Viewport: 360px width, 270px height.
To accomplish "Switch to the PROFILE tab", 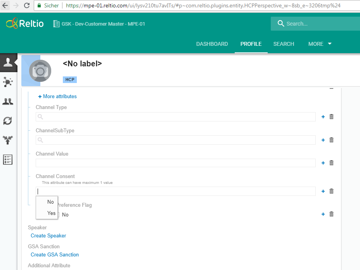I will point(251,44).
